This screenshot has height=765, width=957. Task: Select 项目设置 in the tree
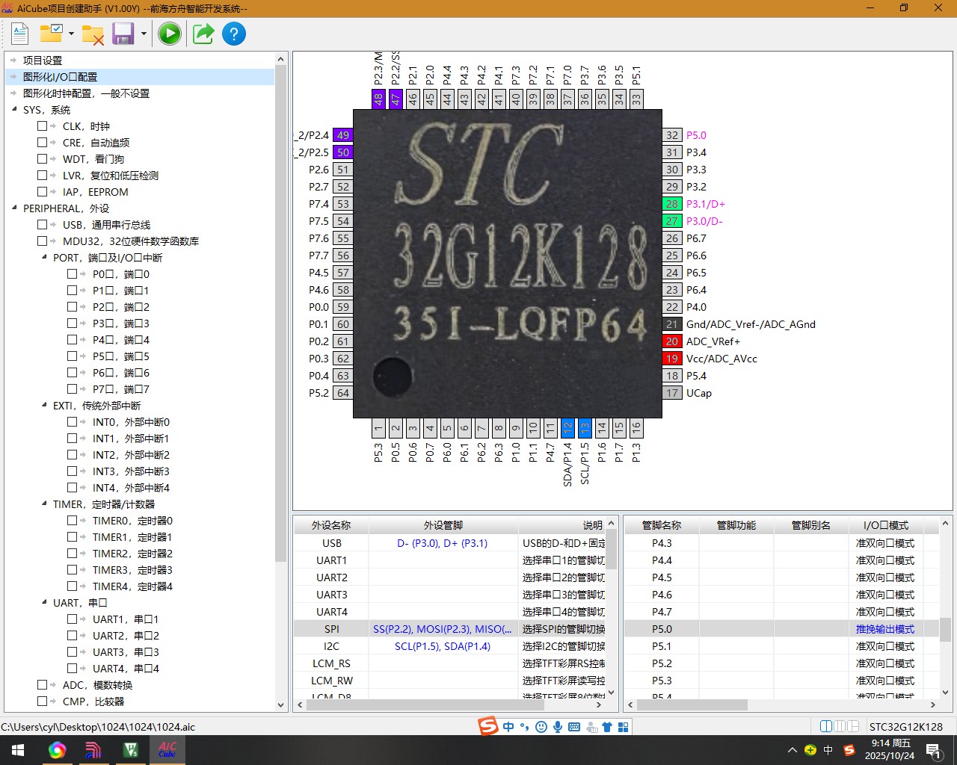pos(43,61)
